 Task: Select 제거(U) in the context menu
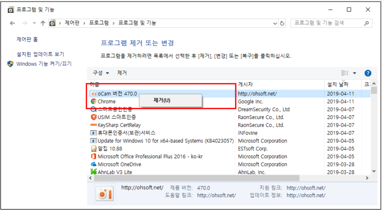[170, 100]
